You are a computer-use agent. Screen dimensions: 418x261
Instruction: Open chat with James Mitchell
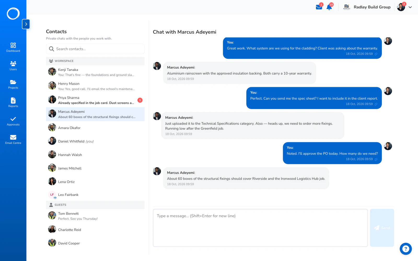pyautogui.click(x=95, y=168)
